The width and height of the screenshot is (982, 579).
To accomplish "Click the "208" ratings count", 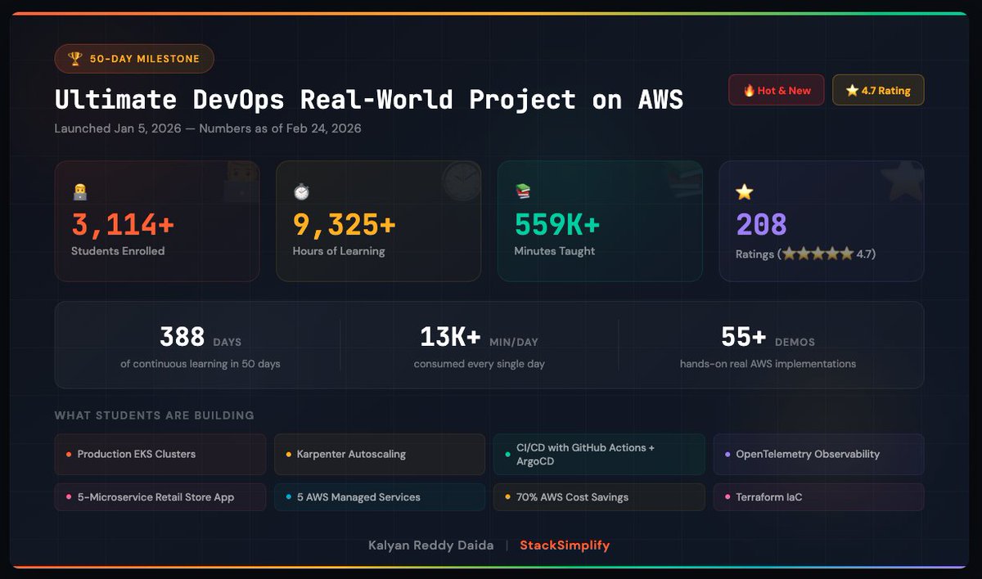I will click(761, 224).
